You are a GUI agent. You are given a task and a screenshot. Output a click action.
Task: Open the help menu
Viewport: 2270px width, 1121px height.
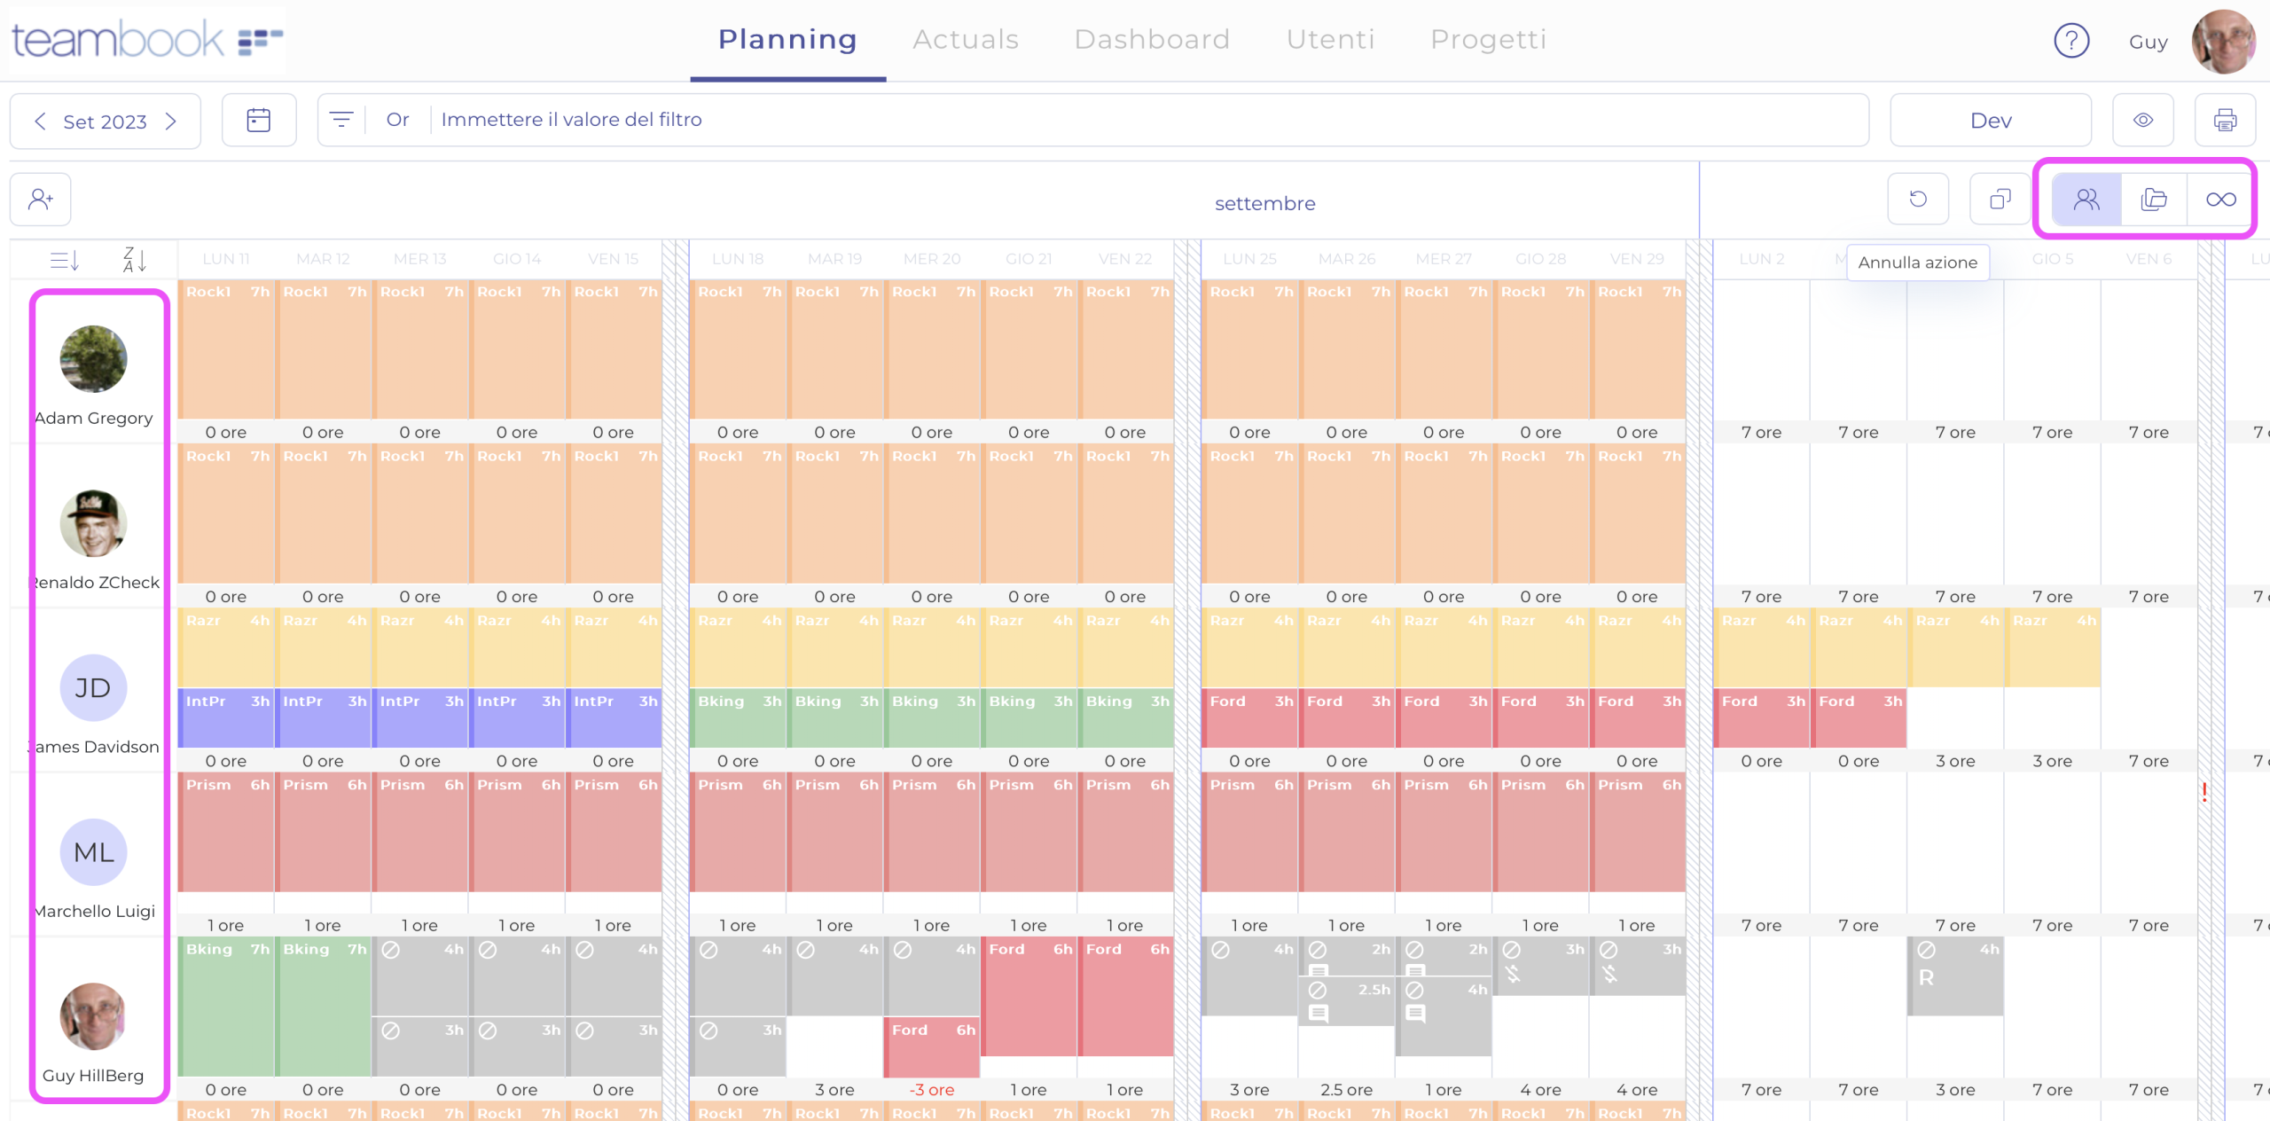2071,41
